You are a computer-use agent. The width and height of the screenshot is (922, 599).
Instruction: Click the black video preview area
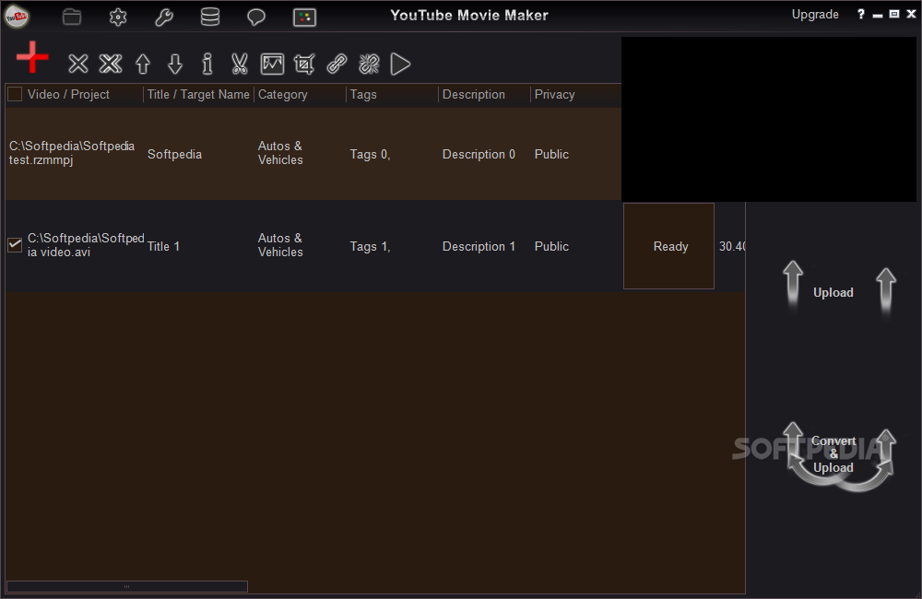(x=769, y=119)
